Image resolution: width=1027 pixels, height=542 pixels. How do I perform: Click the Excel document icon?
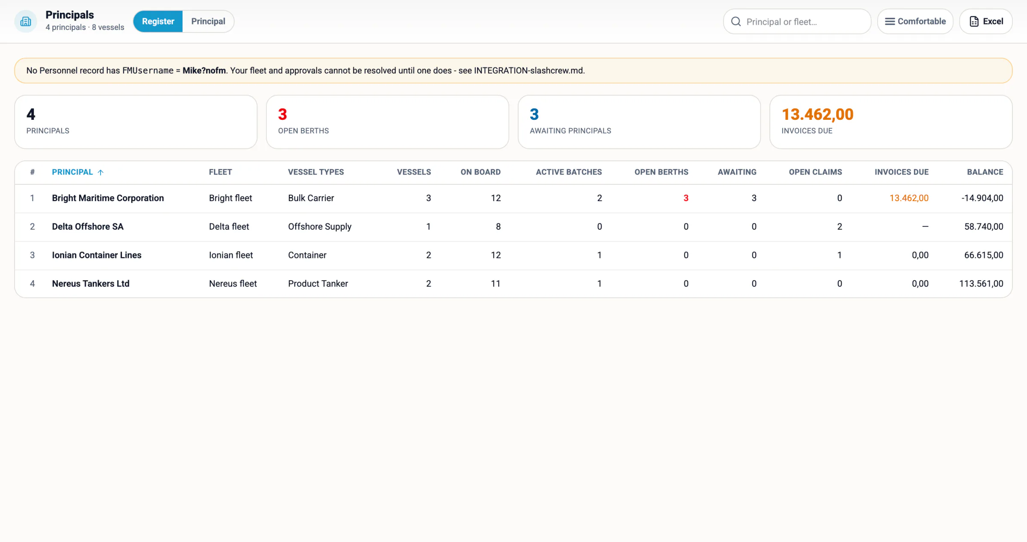[974, 21]
